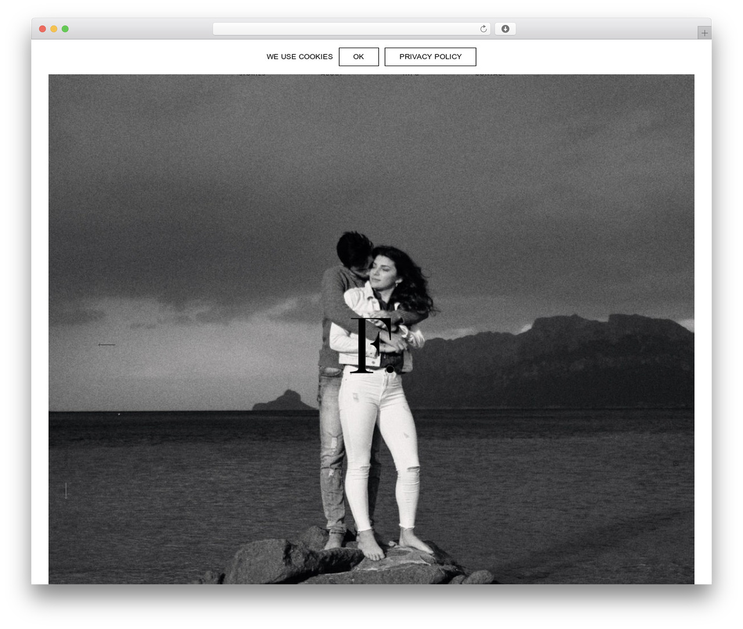Open a new tab with the plus button
Viewport: 743px width, 629px height.
point(704,33)
